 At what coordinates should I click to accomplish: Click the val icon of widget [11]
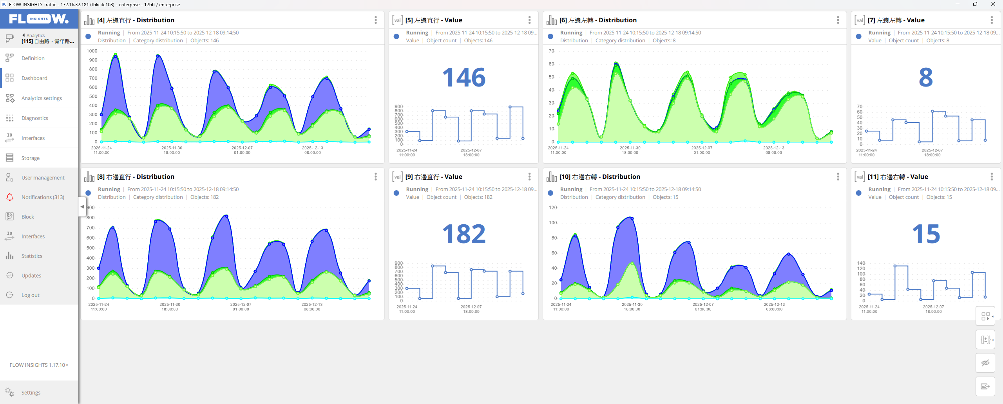tap(860, 177)
